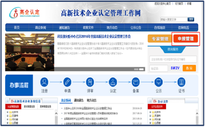The width and height of the screenshot is (205, 127).
Task: Click the blue 办事流程 block
Action: [x=19, y=85]
